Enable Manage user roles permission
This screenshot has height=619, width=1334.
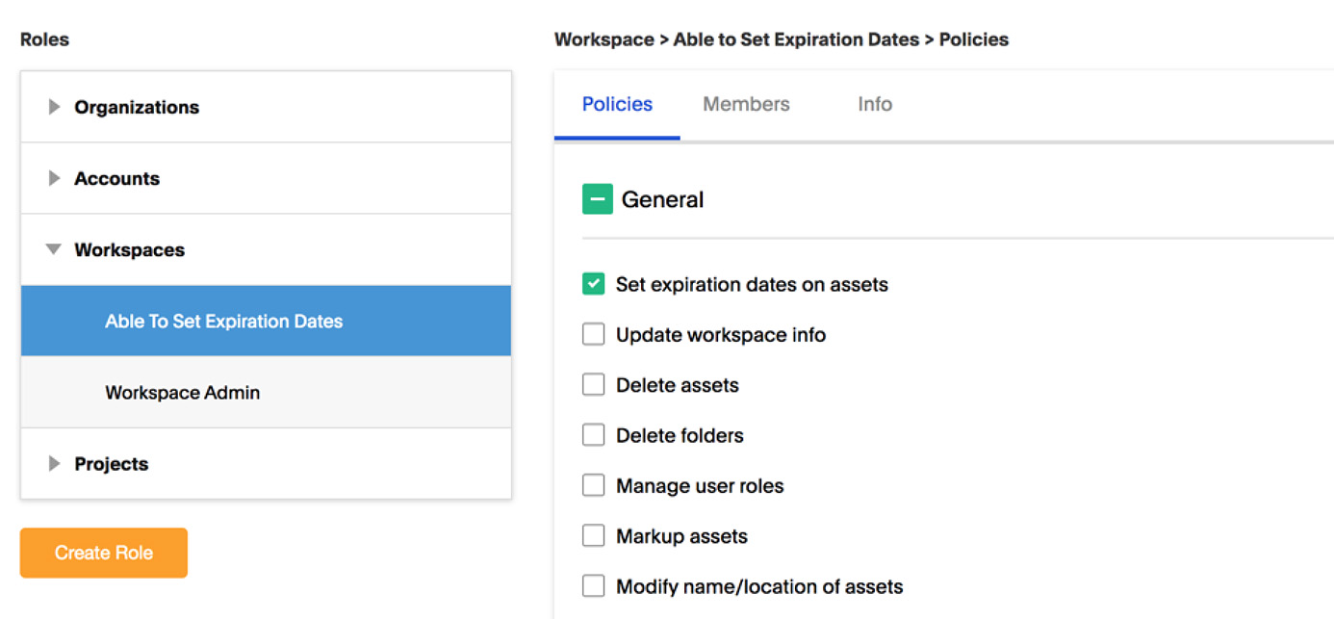593,484
